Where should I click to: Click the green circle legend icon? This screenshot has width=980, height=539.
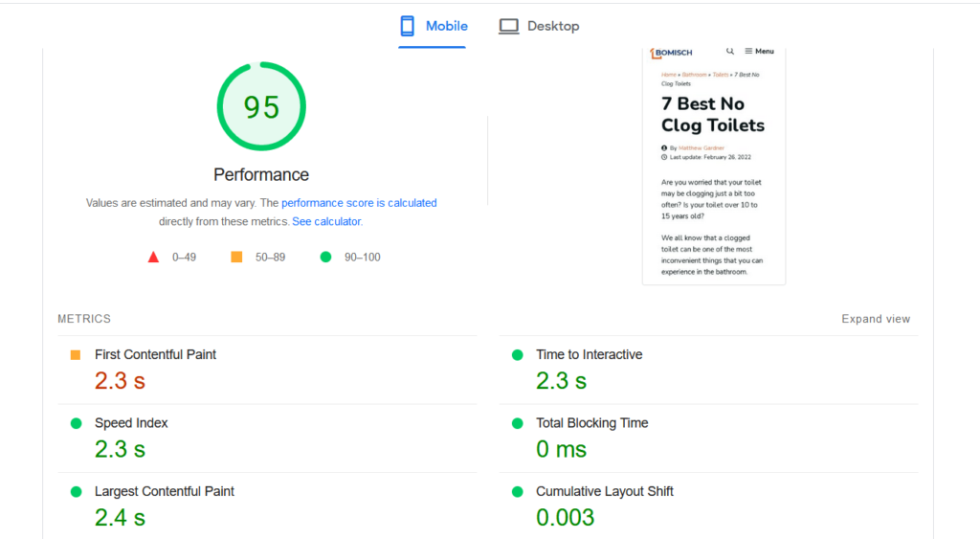325,257
